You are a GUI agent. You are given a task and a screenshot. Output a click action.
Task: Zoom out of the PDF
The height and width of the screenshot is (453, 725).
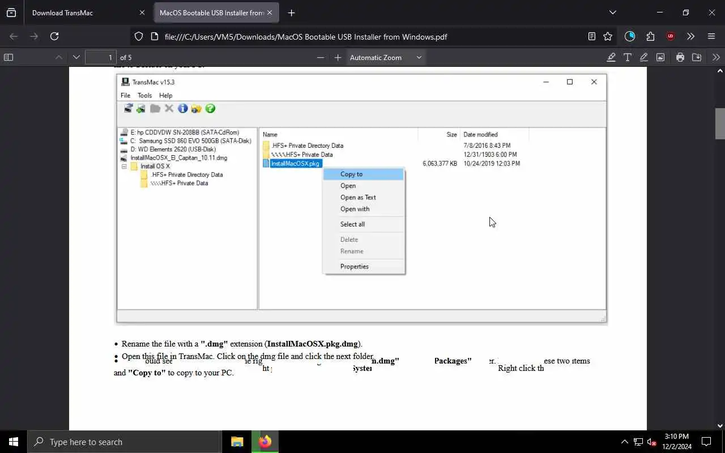coord(321,57)
